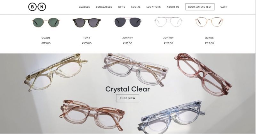256x134 pixels.
Task: Open first Quade product name link
Action: [x=46, y=38]
